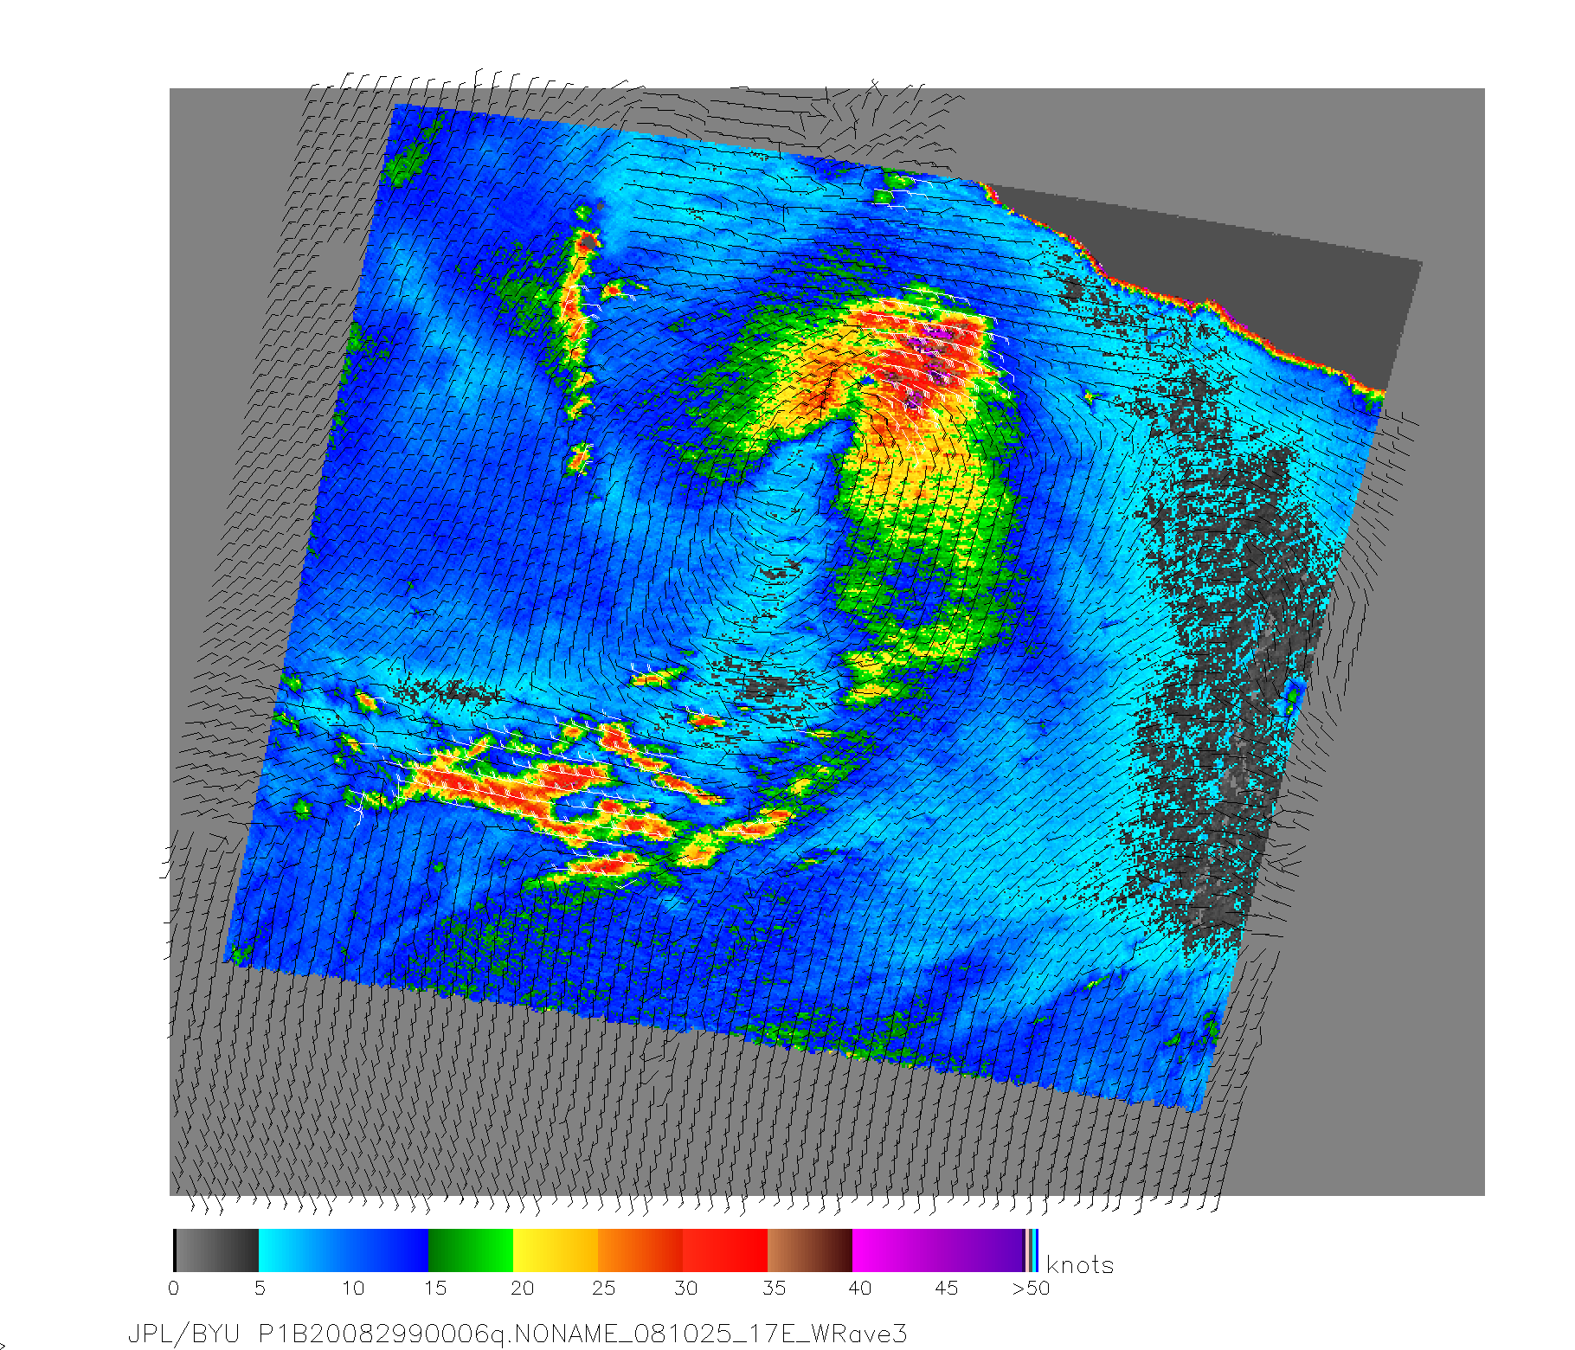The height and width of the screenshot is (1350, 1575).
Task: Click the '35' scale label
Action: click(x=774, y=1289)
